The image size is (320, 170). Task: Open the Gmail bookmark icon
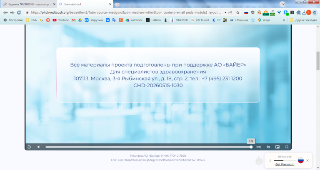tap(73, 20)
